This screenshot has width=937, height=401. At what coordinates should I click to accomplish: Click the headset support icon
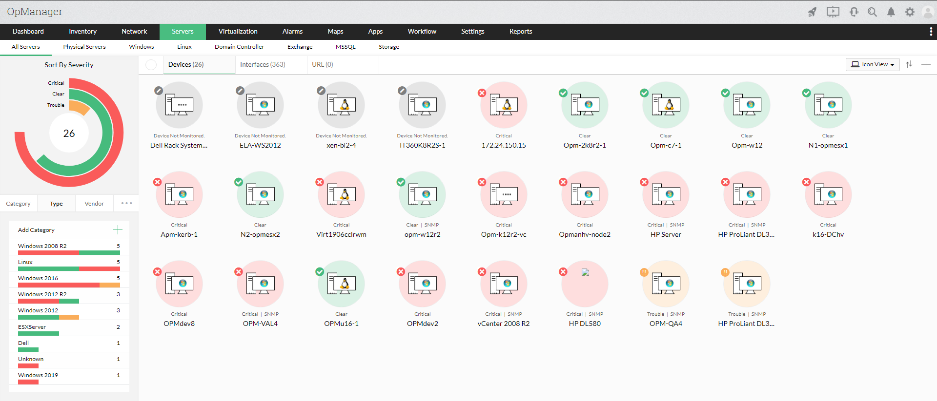pyautogui.click(x=854, y=12)
